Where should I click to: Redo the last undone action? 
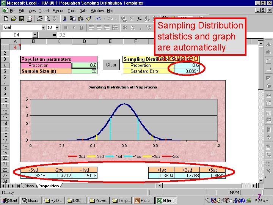pos(110,19)
